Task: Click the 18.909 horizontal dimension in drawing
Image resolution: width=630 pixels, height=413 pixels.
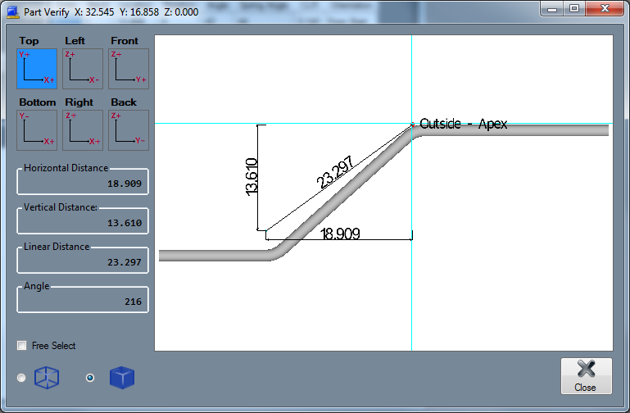Action: (x=340, y=234)
